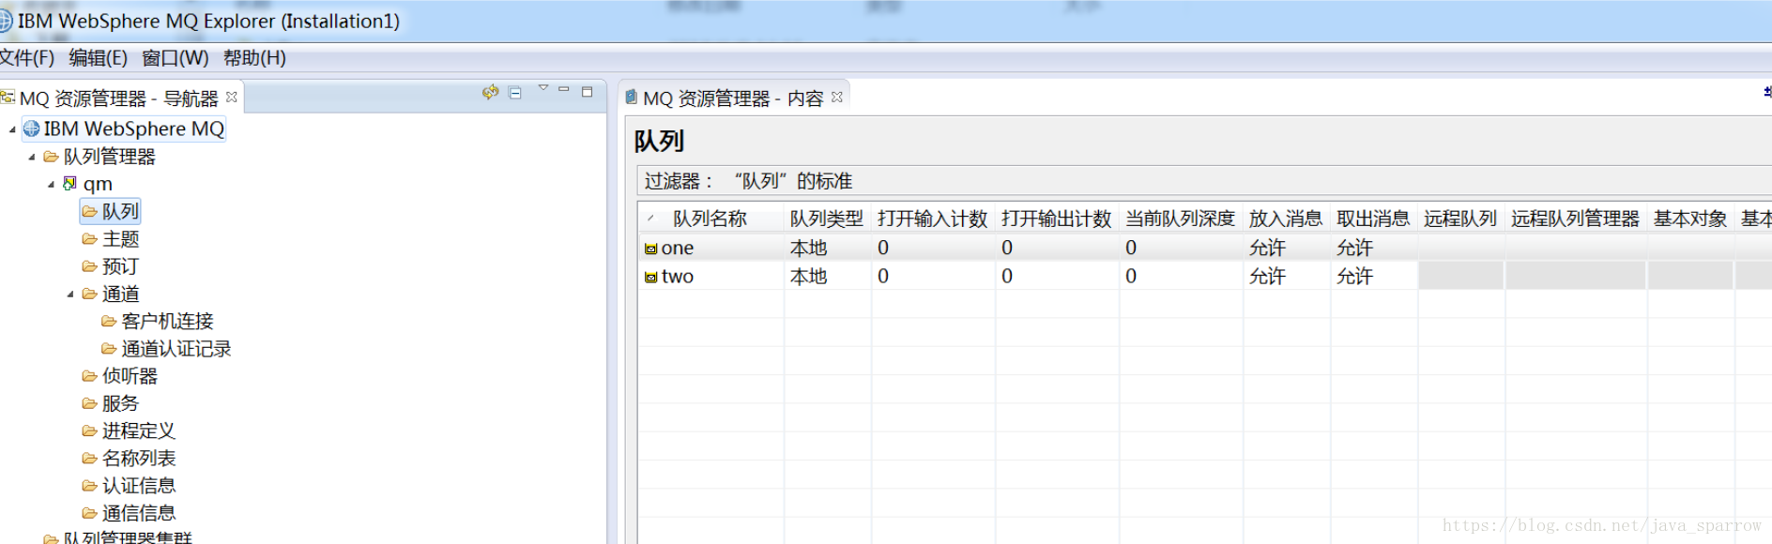Select the 主题 folder
The width and height of the screenshot is (1772, 544).
[120, 239]
